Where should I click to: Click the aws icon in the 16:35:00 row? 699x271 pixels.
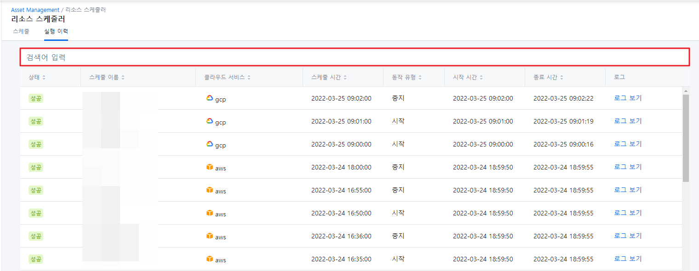pos(210,259)
